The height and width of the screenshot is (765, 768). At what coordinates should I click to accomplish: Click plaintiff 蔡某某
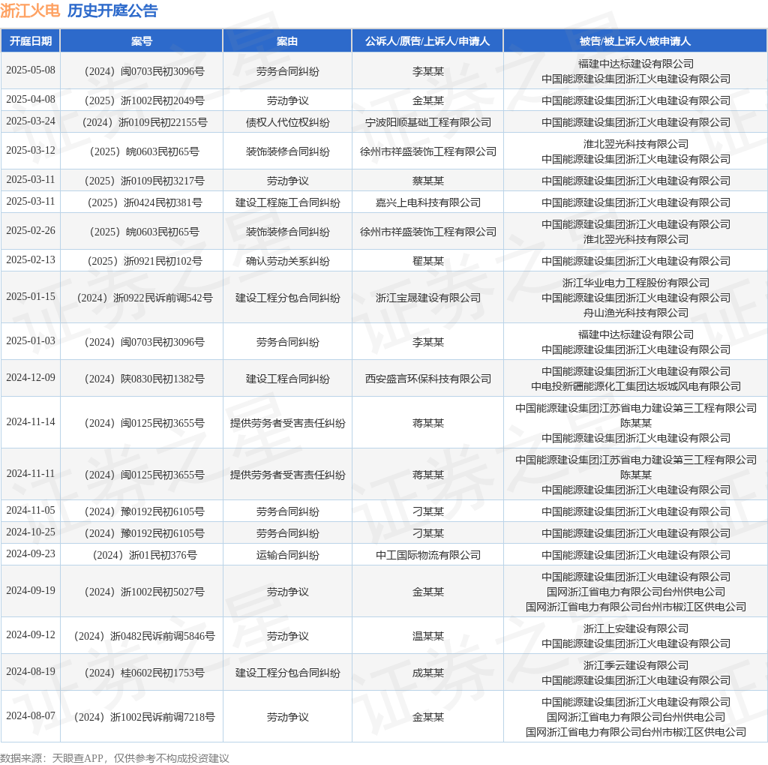428,181
